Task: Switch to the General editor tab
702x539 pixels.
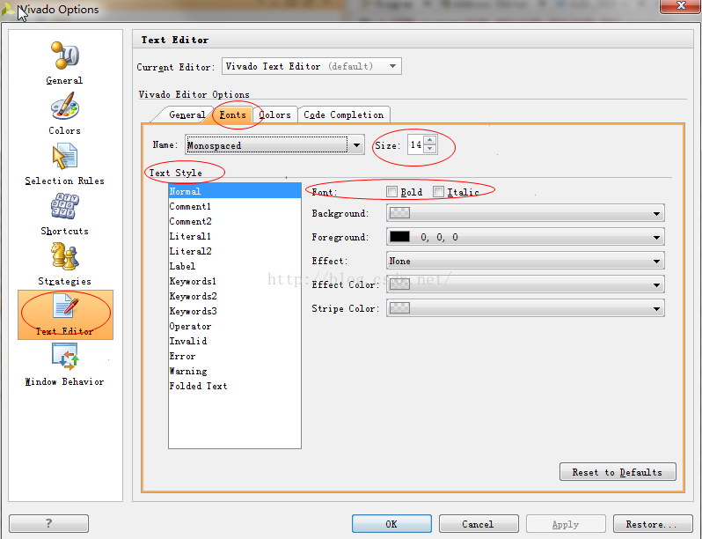Action: coord(186,114)
